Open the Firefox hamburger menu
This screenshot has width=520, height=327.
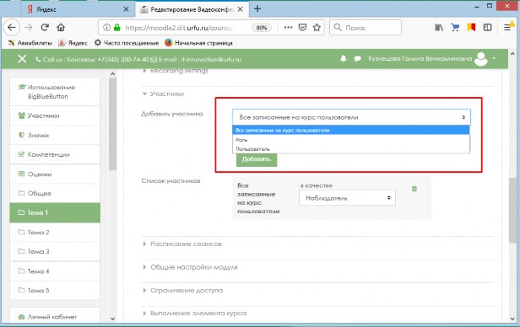point(507,28)
